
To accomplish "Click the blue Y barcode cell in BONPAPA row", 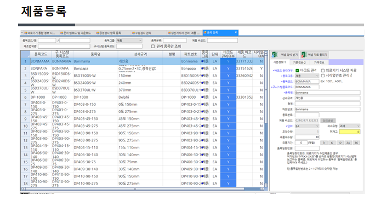I will coord(228,69).
